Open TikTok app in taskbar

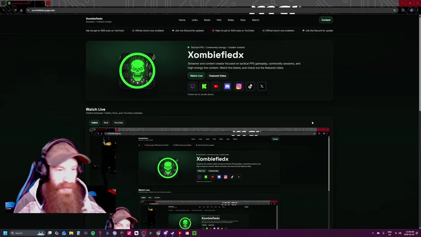[x=129, y=233]
